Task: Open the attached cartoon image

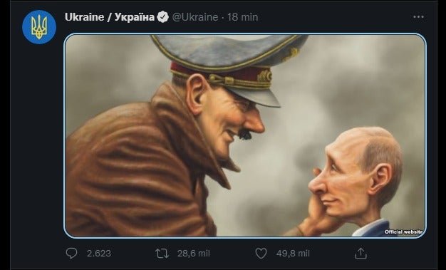Action: point(245,135)
